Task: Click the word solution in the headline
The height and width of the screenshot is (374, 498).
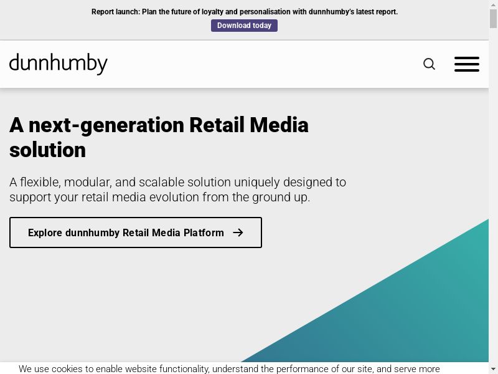Action: pyautogui.click(x=47, y=150)
